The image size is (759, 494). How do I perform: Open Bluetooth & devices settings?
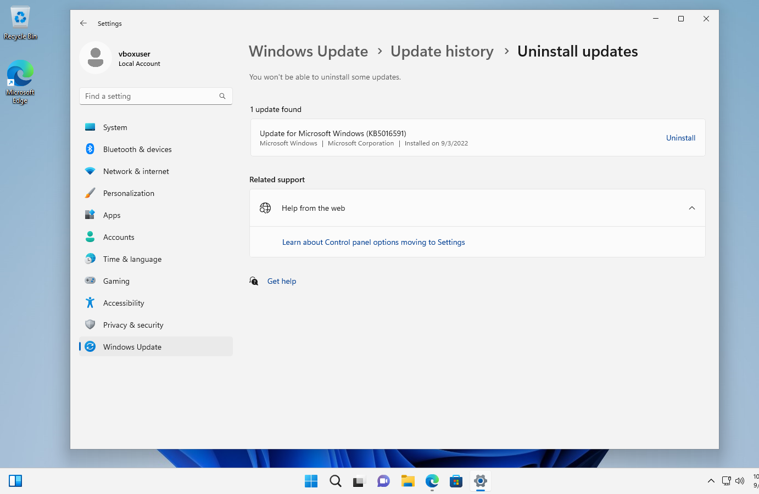coord(138,149)
